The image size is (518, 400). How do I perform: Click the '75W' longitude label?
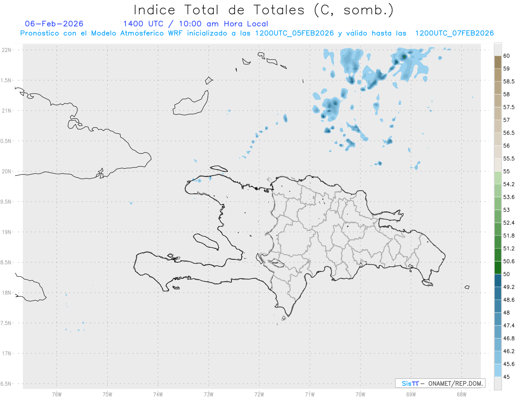(x=107, y=394)
